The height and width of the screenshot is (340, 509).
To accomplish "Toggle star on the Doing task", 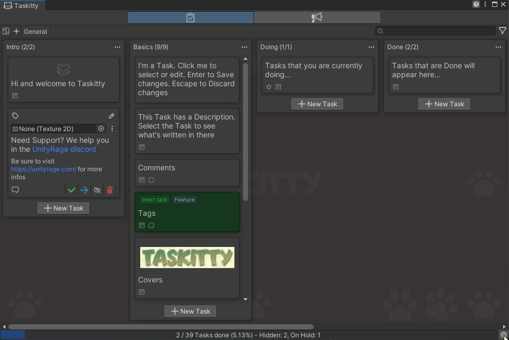I will 269,87.
